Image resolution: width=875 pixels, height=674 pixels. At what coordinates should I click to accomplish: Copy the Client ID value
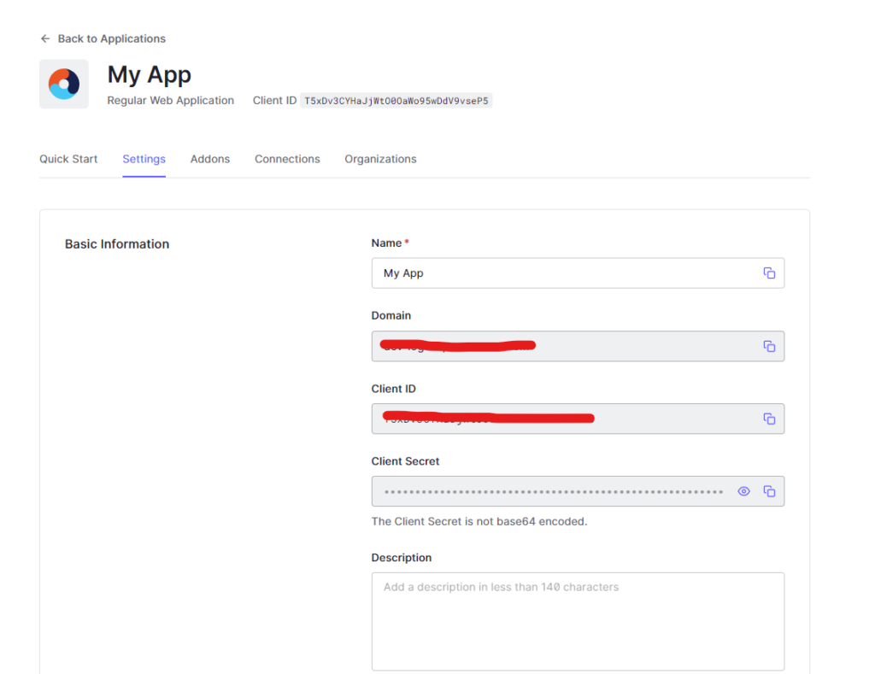[769, 419]
